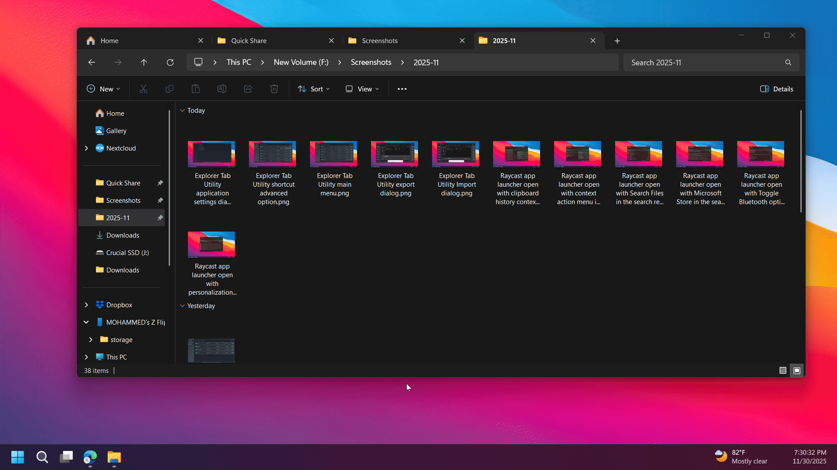Click the Share icon in the toolbar

pos(248,89)
